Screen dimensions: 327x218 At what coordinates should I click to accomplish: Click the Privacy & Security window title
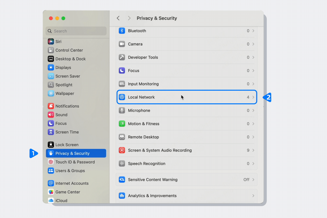pyautogui.click(x=157, y=18)
